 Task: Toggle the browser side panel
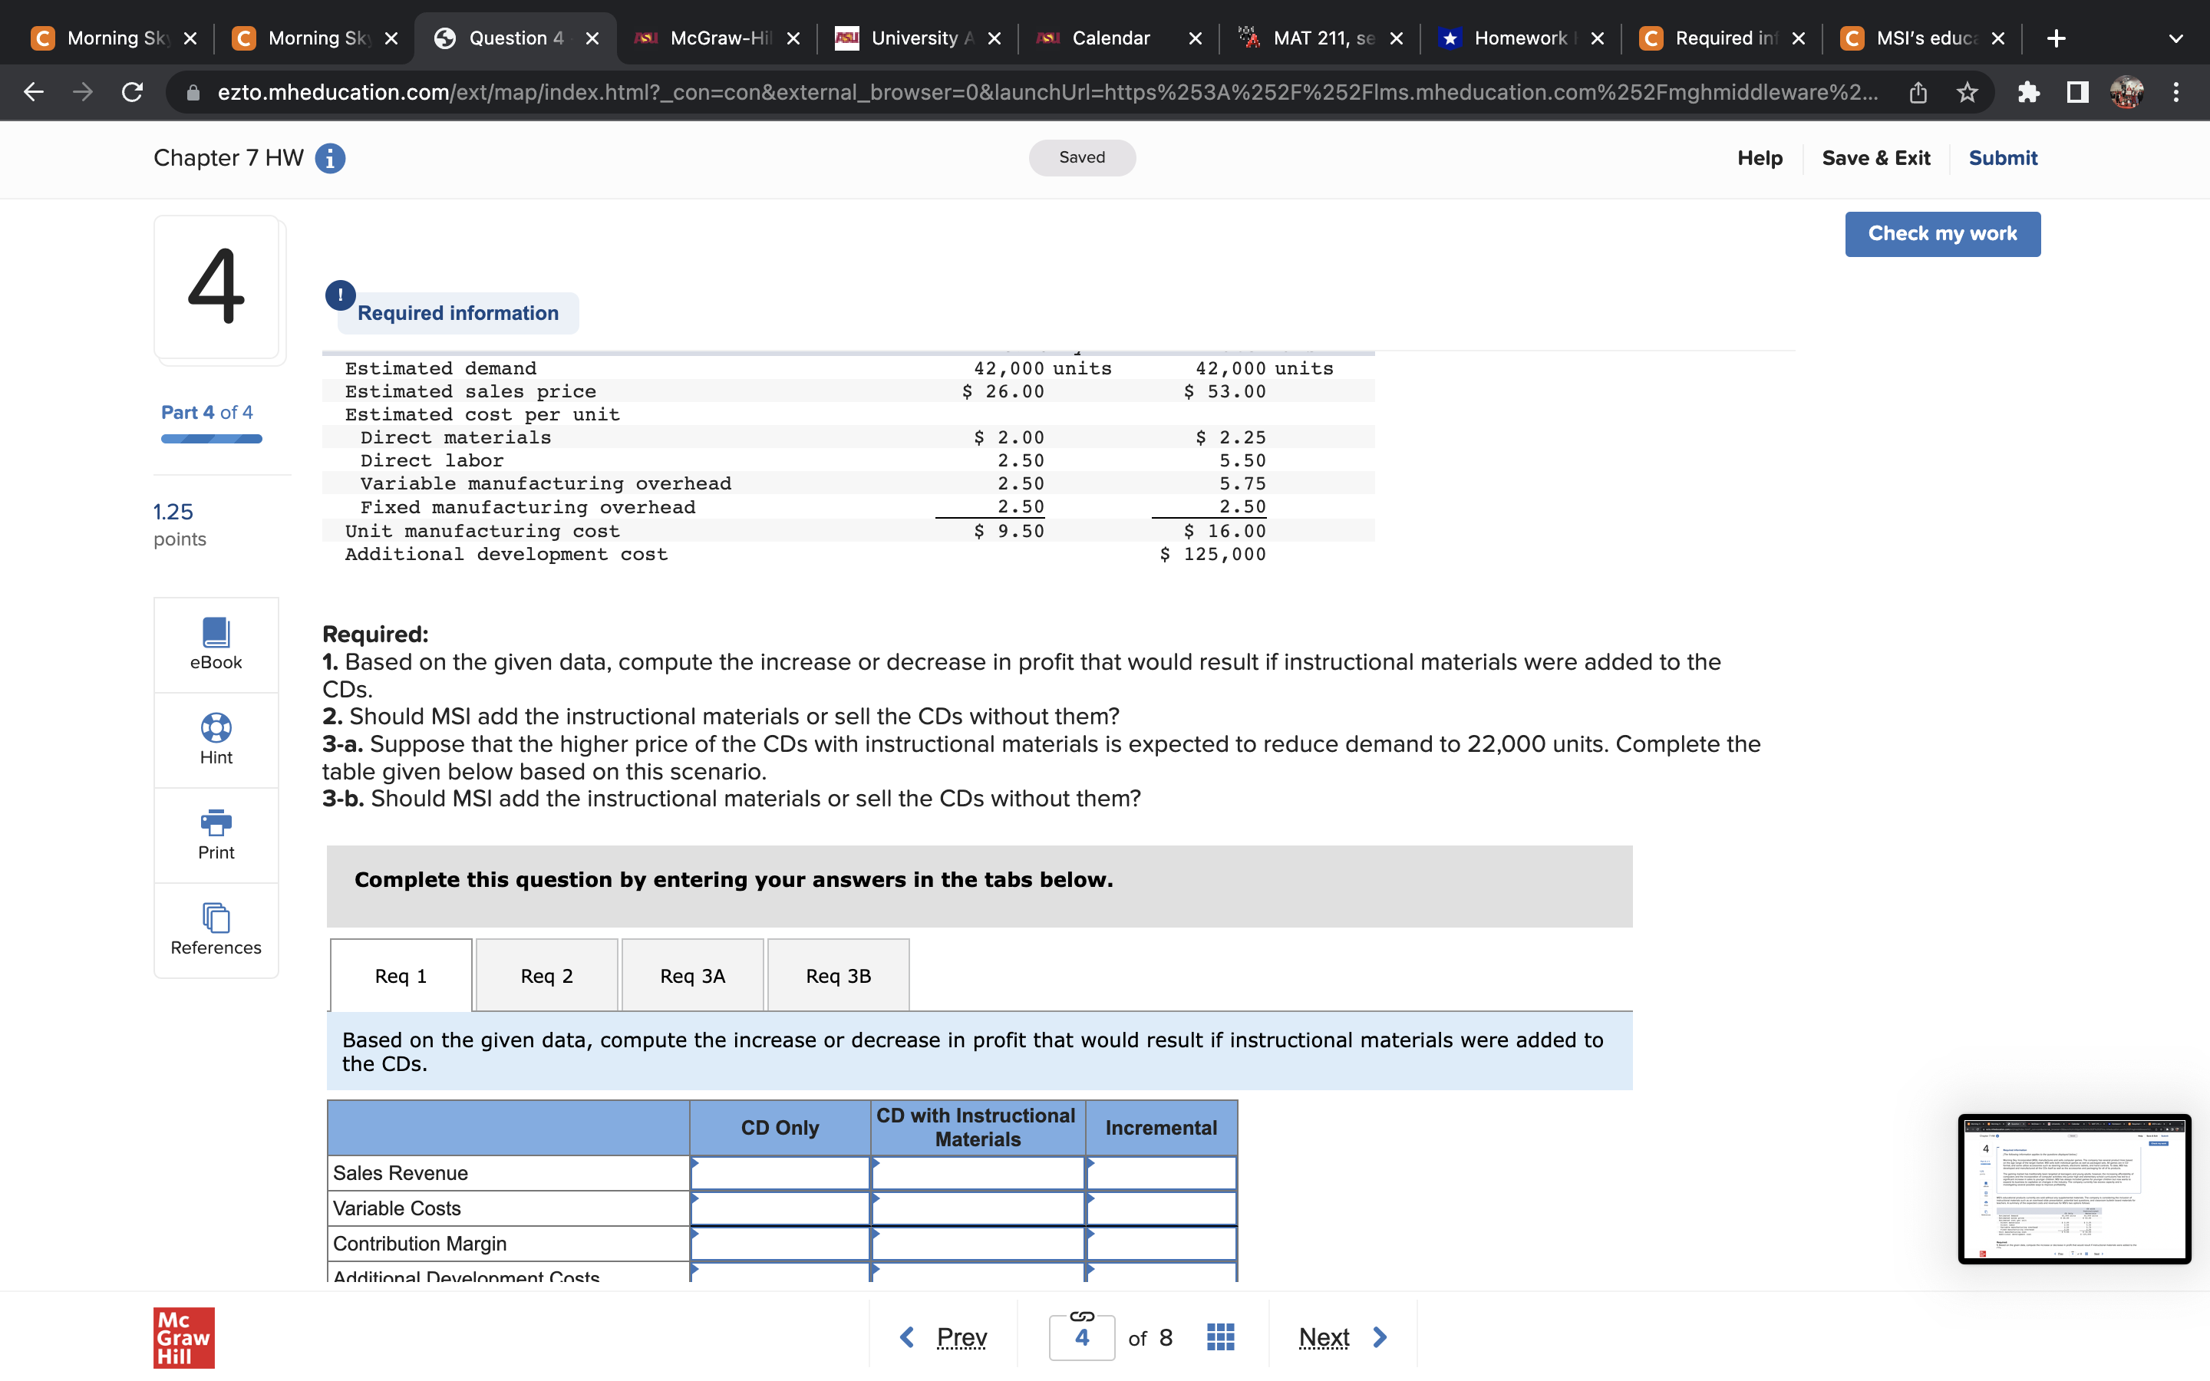click(x=2076, y=92)
